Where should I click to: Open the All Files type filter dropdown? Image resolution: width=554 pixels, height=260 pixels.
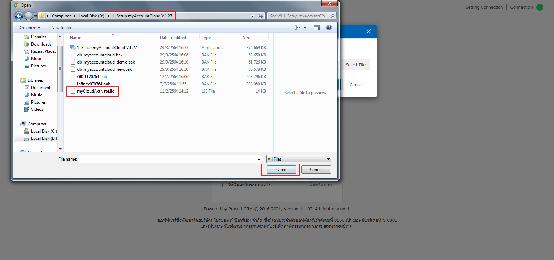(299, 159)
